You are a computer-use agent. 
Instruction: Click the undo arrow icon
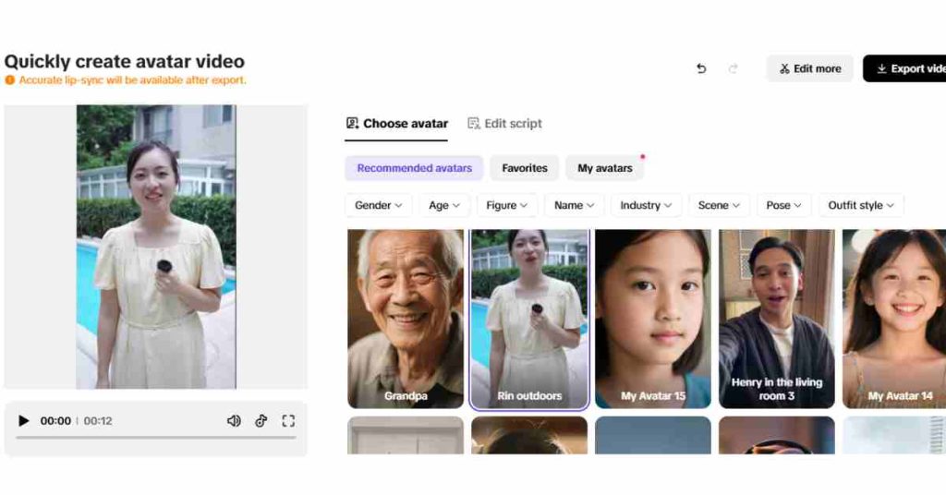click(x=701, y=68)
